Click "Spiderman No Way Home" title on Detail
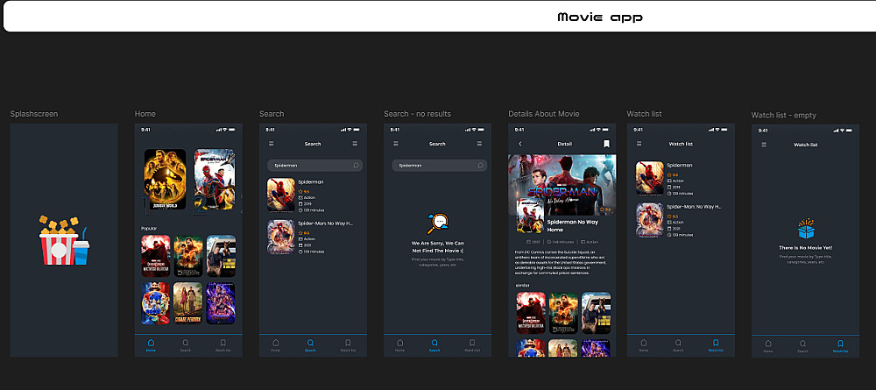 [573, 226]
